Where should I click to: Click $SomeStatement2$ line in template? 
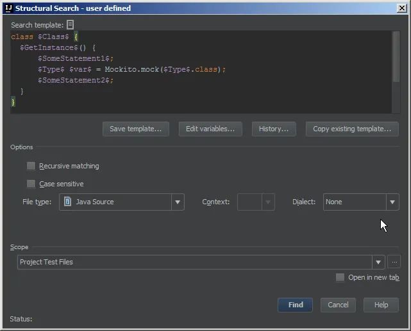point(76,80)
